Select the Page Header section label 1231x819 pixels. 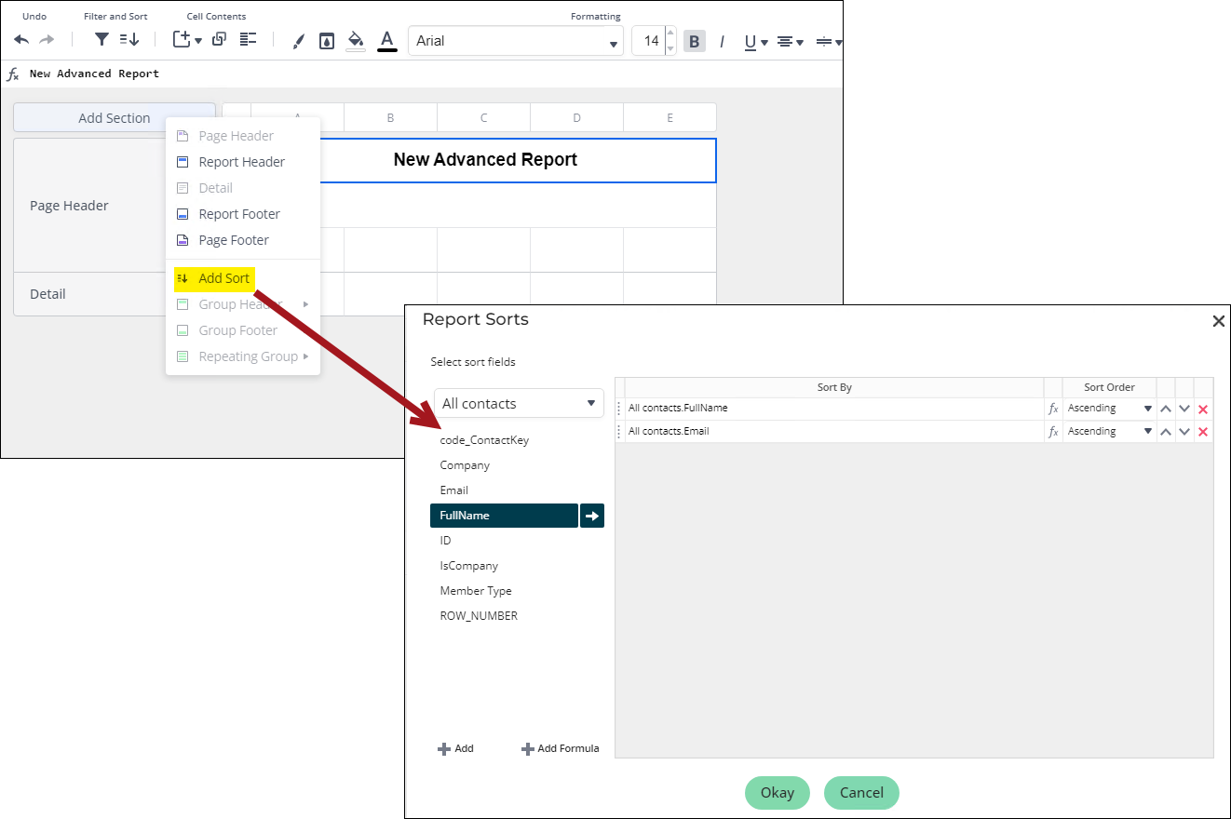[x=69, y=206]
